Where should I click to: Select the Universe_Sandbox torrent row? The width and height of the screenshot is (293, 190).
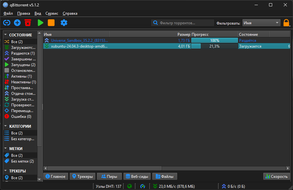pos(167,40)
